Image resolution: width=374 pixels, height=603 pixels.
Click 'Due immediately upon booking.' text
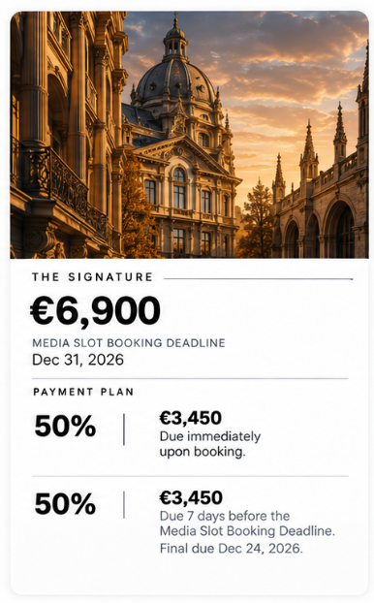click(210, 444)
